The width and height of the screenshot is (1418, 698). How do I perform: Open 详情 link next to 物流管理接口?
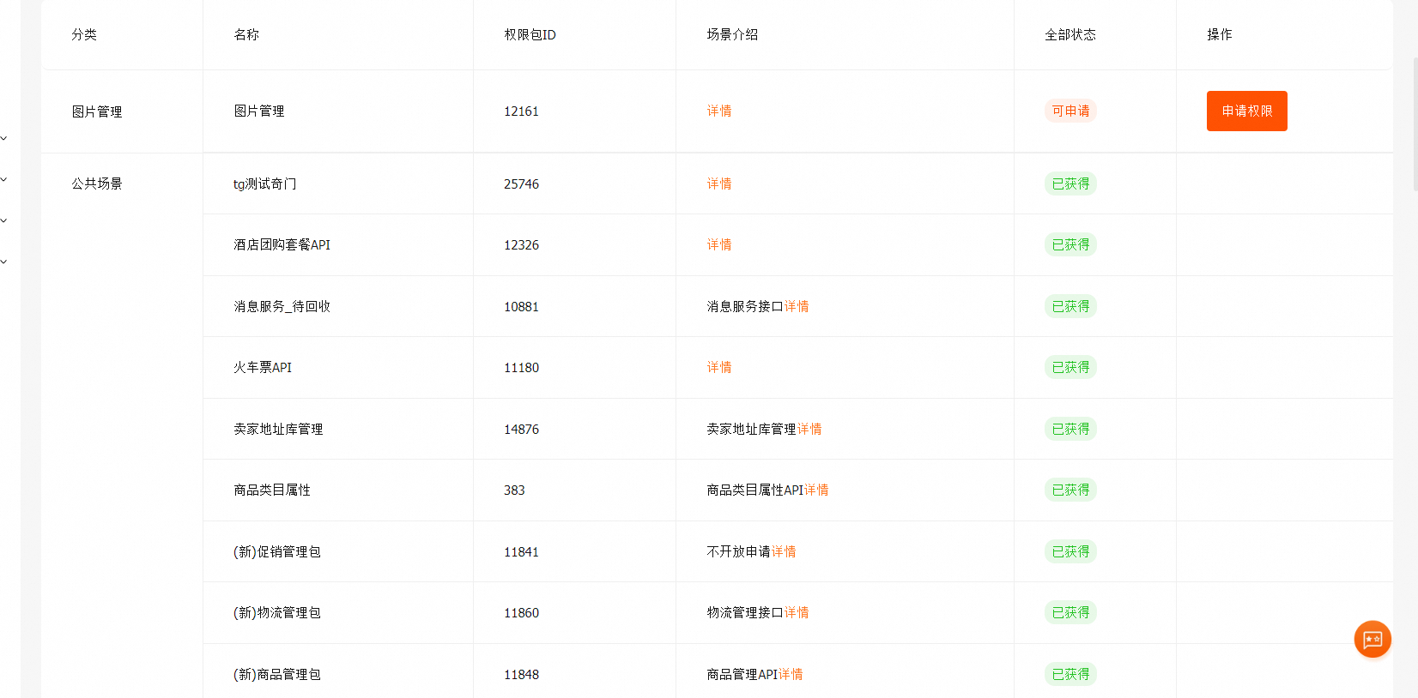796,613
